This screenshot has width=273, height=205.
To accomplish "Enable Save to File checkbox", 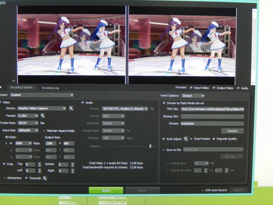I will tap(163, 150).
